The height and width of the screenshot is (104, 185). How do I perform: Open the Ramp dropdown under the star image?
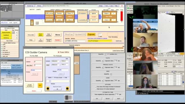tap(175, 54)
